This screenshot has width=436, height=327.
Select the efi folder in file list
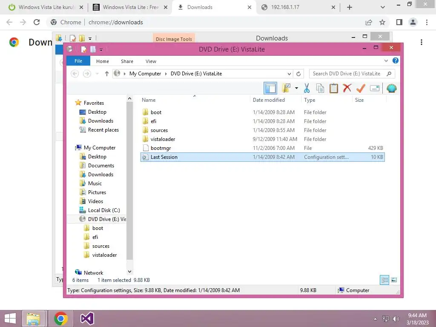coord(263,121)
